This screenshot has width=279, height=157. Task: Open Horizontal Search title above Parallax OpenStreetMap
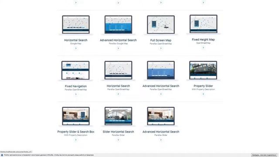point(118,86)
